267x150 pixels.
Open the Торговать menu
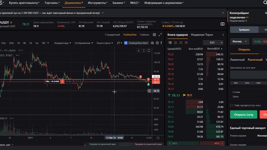(x=52, y=3)
